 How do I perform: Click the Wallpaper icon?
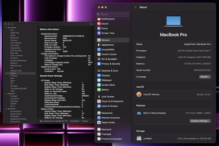pos(99,80)
